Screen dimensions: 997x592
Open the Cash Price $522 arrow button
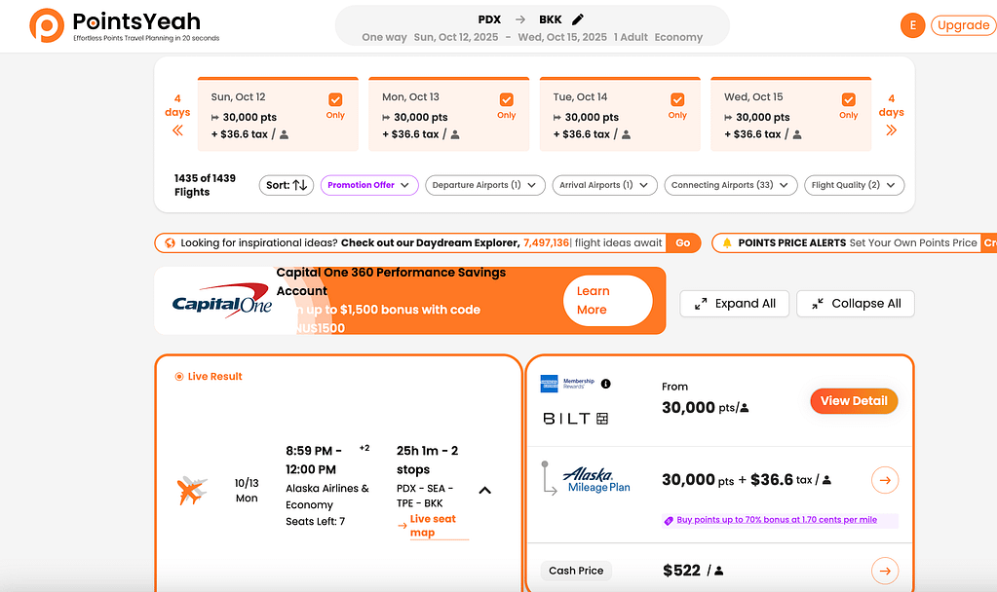pos(884,571)
